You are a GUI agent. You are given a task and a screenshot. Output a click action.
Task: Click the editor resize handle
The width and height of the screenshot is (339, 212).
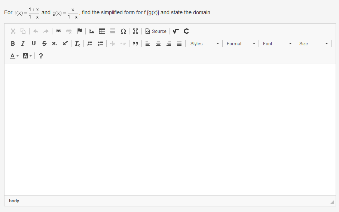point(332,202)
